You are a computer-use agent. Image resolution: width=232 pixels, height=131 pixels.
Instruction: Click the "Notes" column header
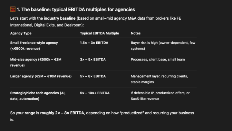pyautogui.click(x=136, y=33)
